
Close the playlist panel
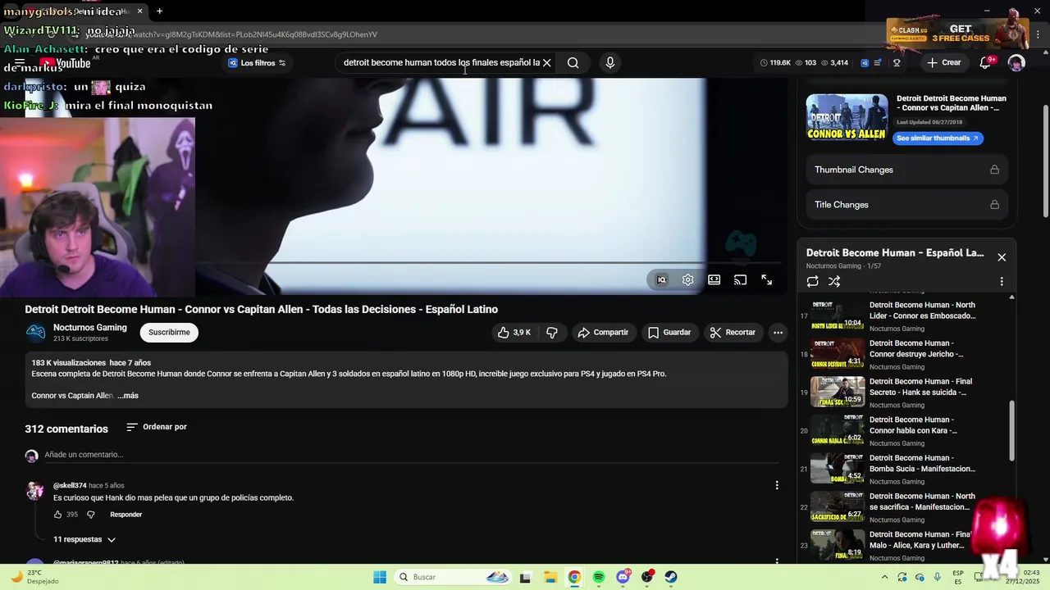1002,257
